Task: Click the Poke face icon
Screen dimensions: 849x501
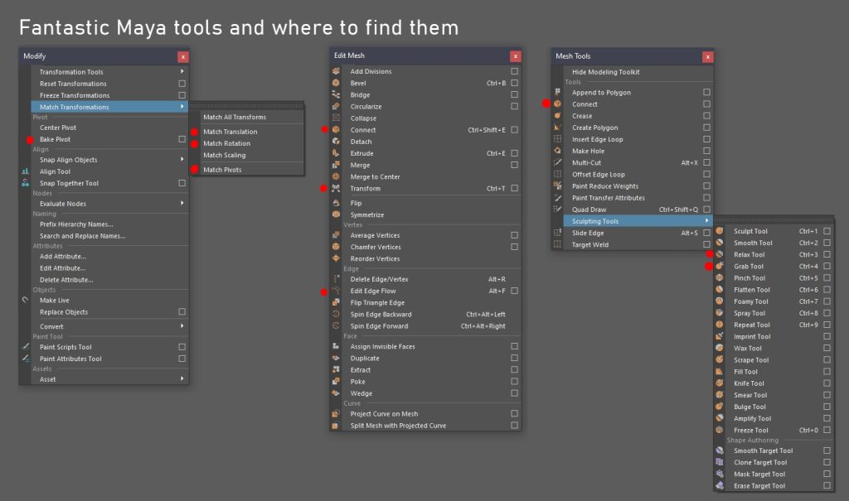Action: point(336,382)
